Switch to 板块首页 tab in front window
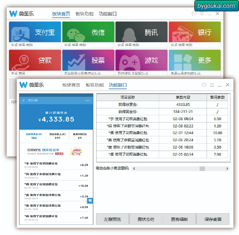The image size is (239, 235). coord(71,85)
